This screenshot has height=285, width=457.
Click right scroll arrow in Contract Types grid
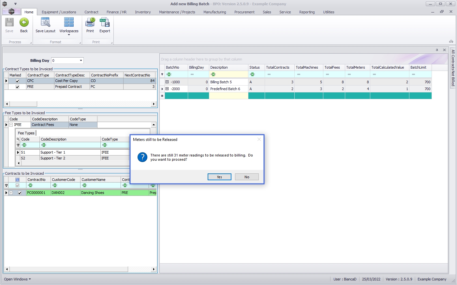coord(154,104)
